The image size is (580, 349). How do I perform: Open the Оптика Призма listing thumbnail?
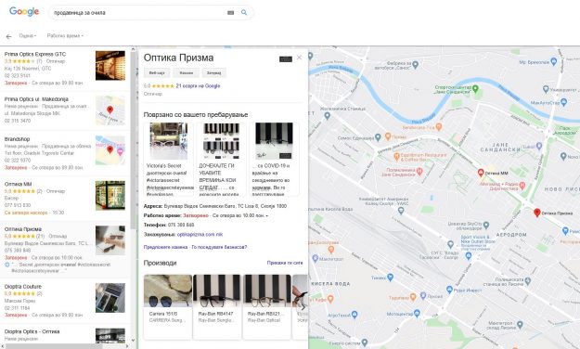tap(110, 240)
